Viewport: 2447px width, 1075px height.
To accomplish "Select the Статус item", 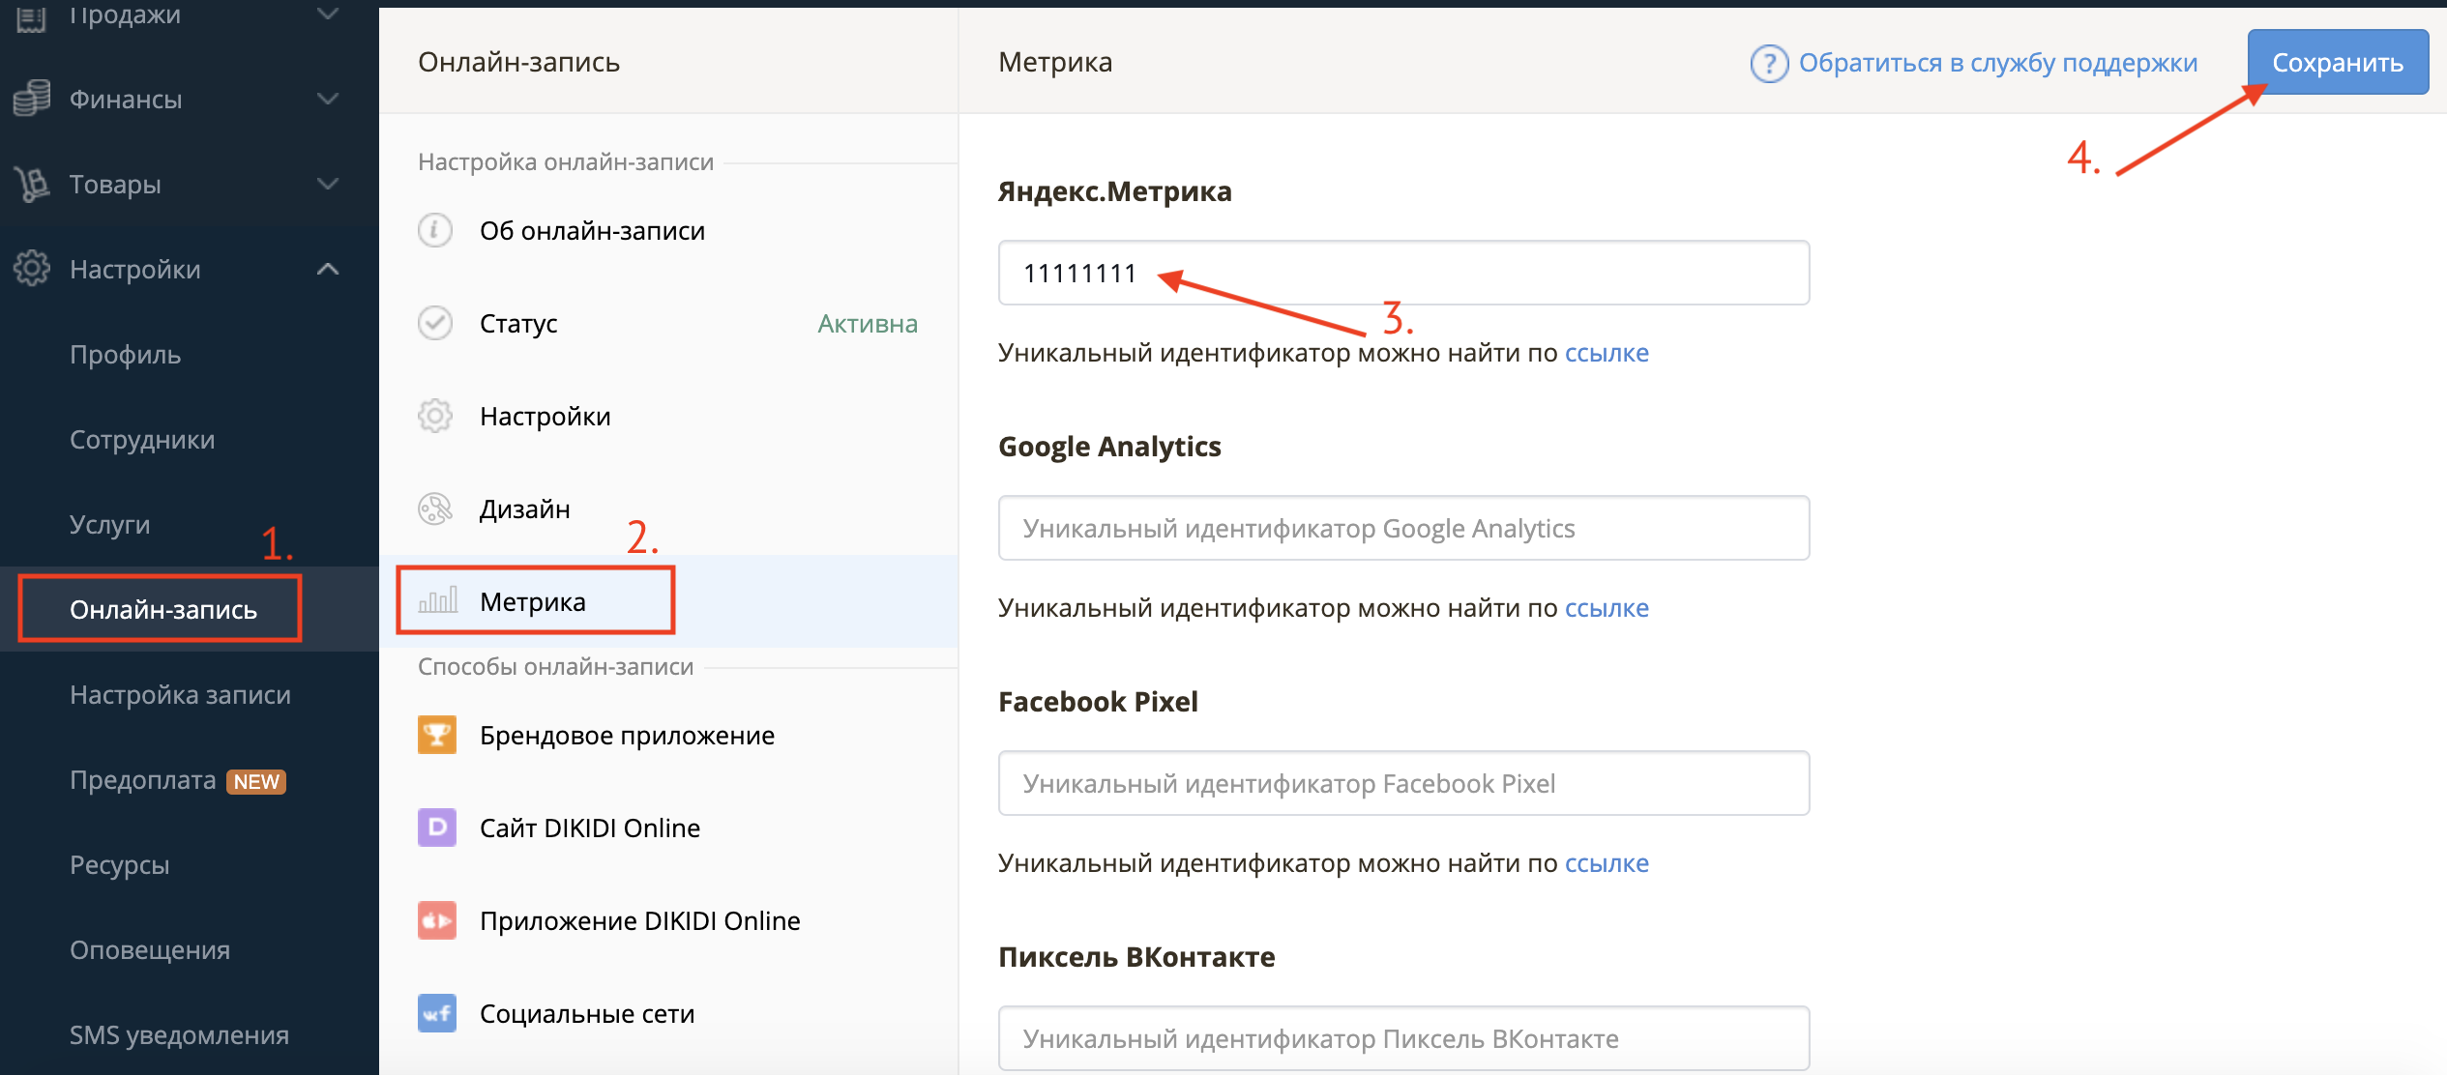I will click(x=518, y=324).
